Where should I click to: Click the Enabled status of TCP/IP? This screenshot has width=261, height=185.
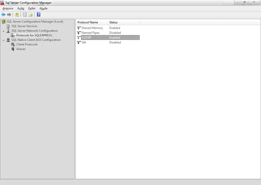pyautogui.click(x=115, y=38)
